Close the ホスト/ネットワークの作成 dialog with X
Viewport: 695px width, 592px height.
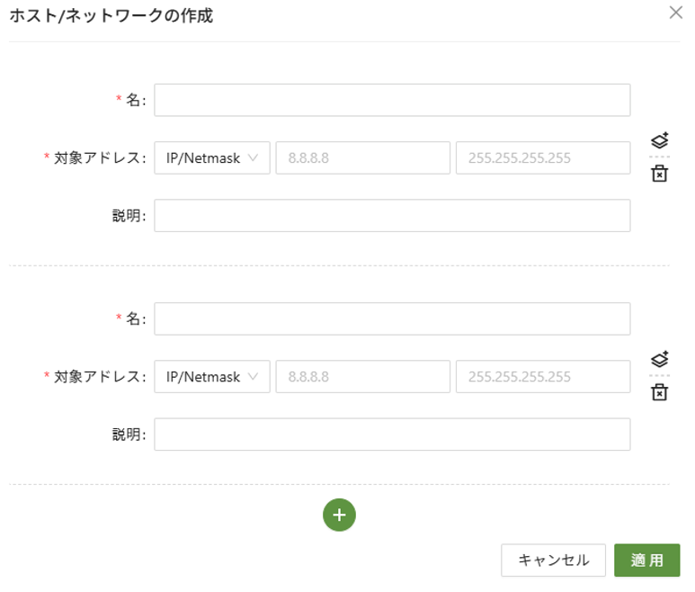[x=676, y=13]
